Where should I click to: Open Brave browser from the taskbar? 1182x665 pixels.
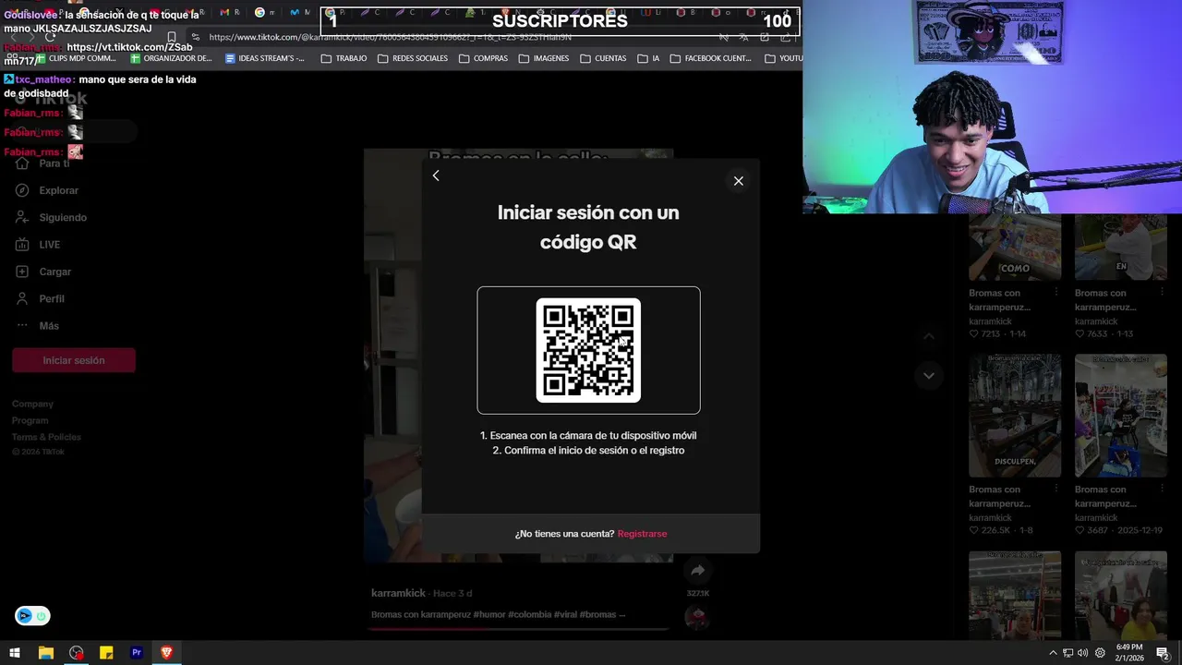(x=167, y=653)
